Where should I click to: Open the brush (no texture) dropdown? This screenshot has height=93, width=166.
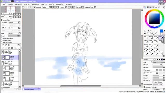click(151, 73)
